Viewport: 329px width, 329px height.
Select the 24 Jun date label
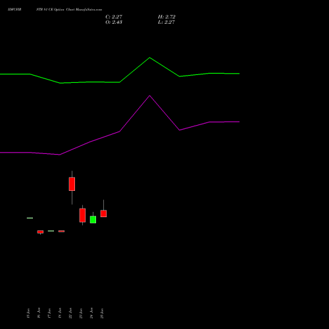[91, 313]
